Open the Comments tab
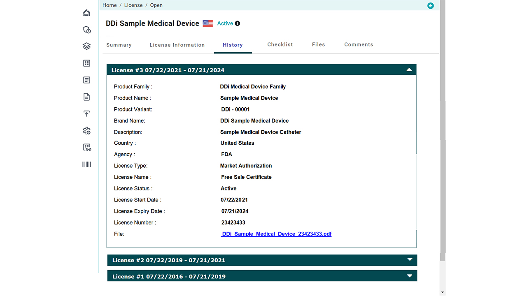Image resolution: width=527 pixels, height=296 pixels. coord(359,44)
